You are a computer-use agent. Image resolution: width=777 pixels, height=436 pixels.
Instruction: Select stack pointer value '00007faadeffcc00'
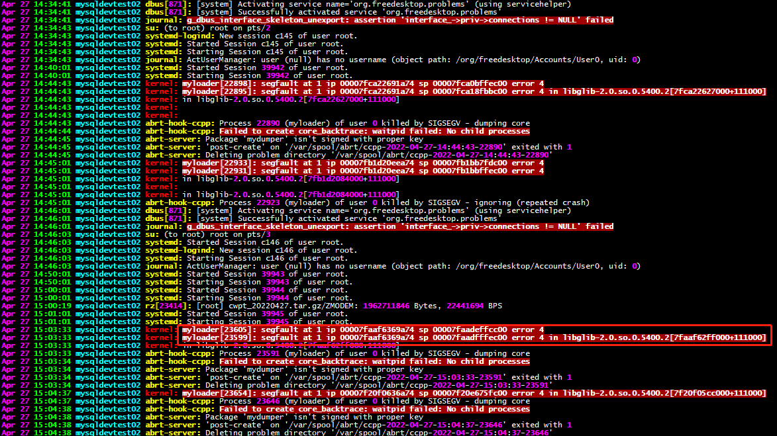(470, 329)
